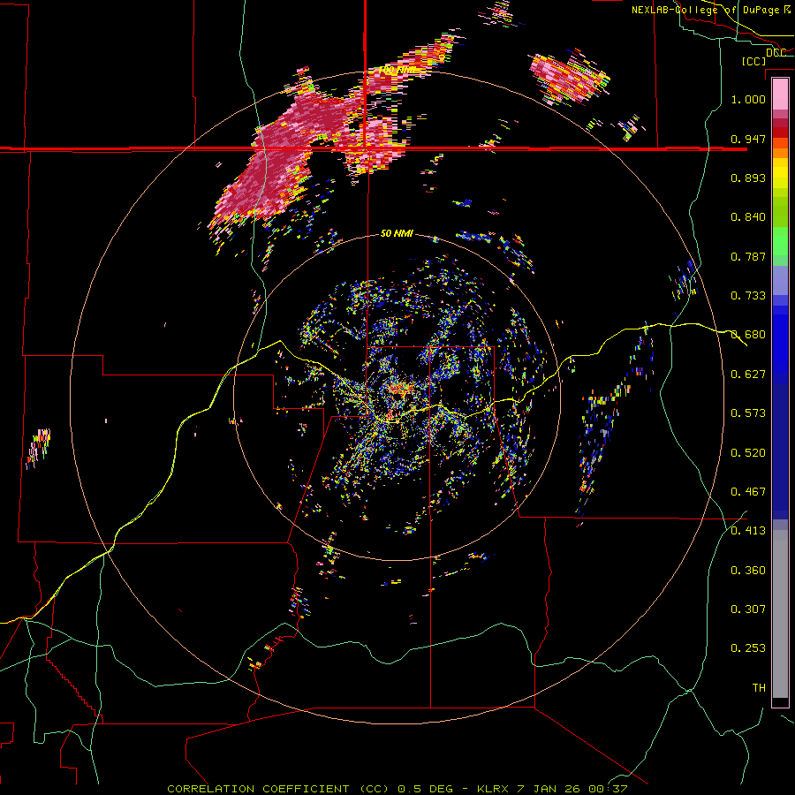Screen dimensions: 795x795
Task: Pick the bright green color band above 0.787
Action: pyautogui.click(x=780, y=241)
